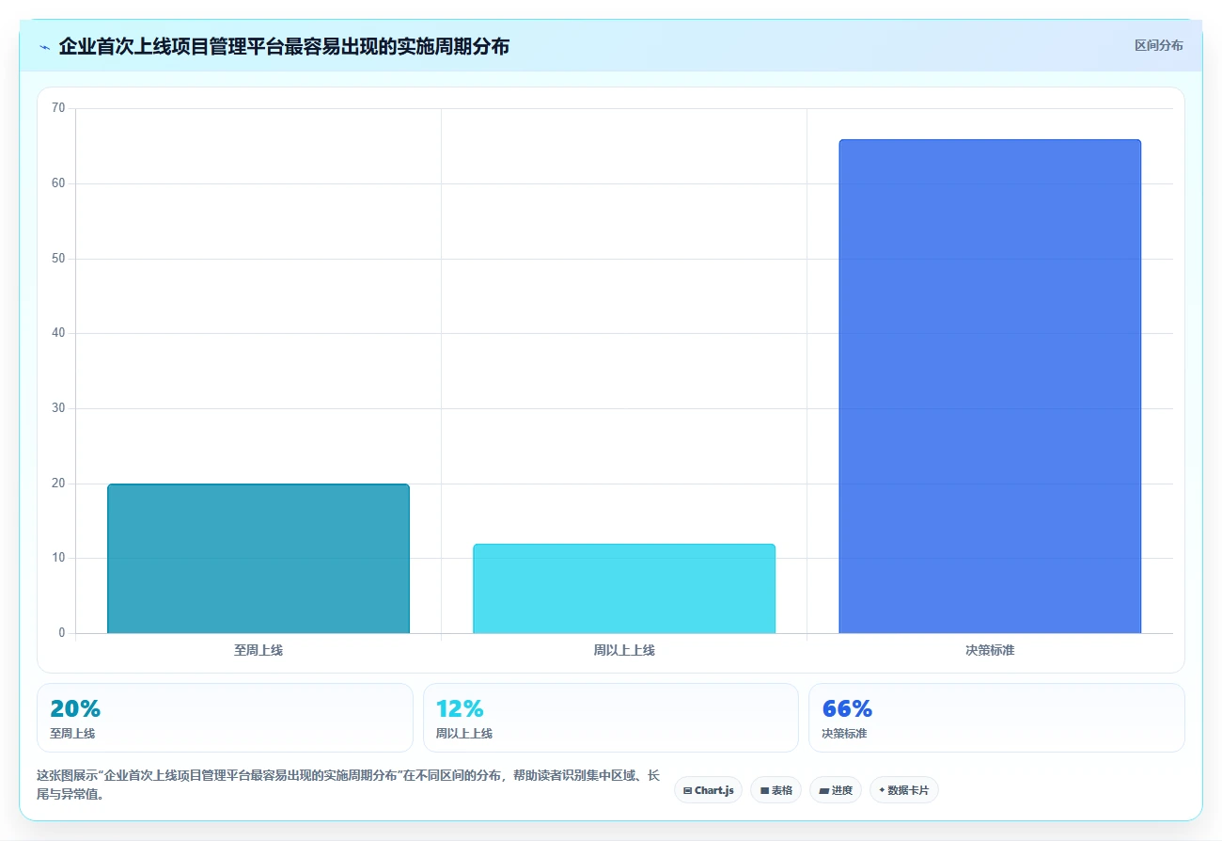Click the 区间分布 label in header
The width and height of the screenshot is (1222, 841).
1158,45
